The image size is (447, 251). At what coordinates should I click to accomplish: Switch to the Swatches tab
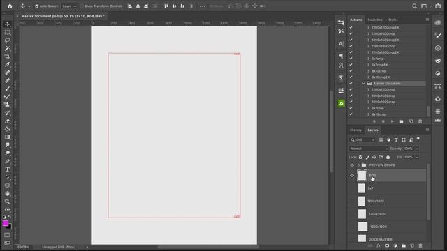375,20
